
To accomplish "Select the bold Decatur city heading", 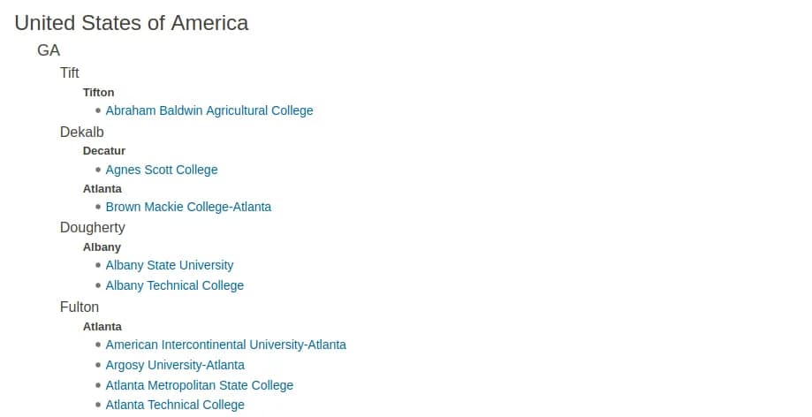I will [x=104, y=150].
